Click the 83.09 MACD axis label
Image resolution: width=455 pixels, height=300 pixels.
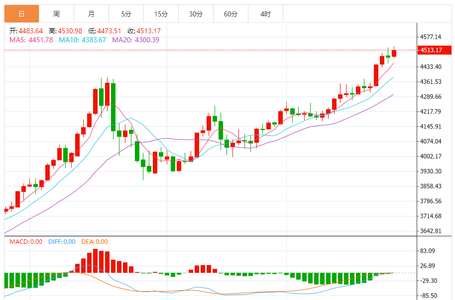coord(428,251)
